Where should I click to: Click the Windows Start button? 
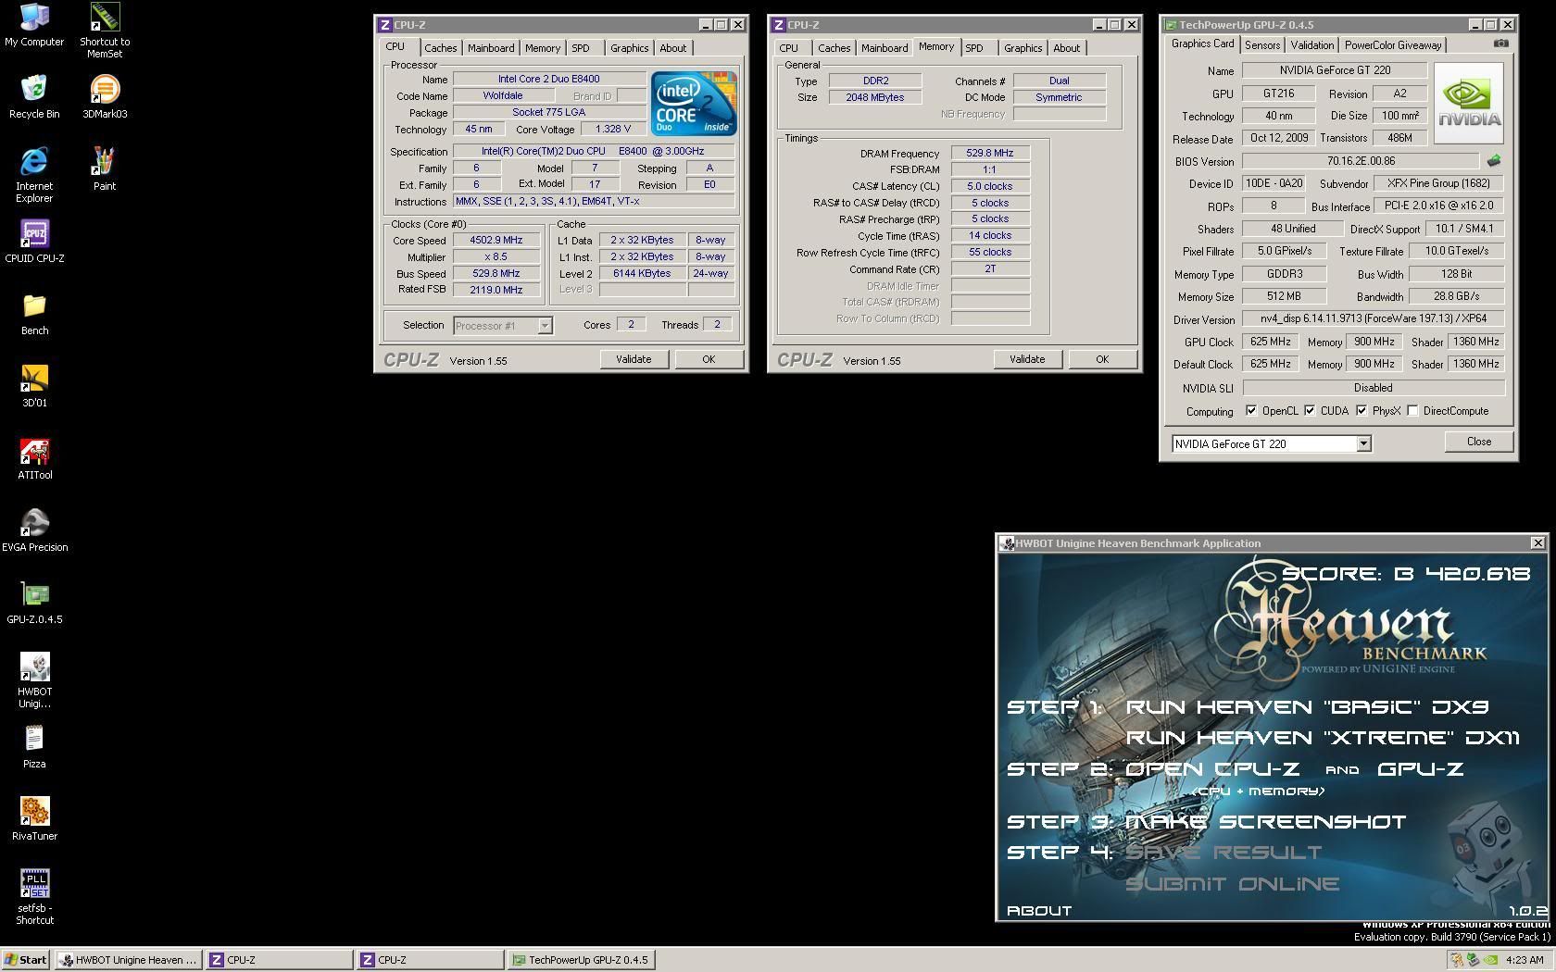pos(26,960)
